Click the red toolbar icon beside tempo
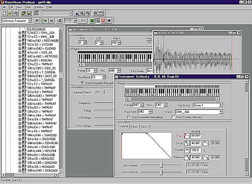The width and height of the screenshot is (252, 189). 103,21
